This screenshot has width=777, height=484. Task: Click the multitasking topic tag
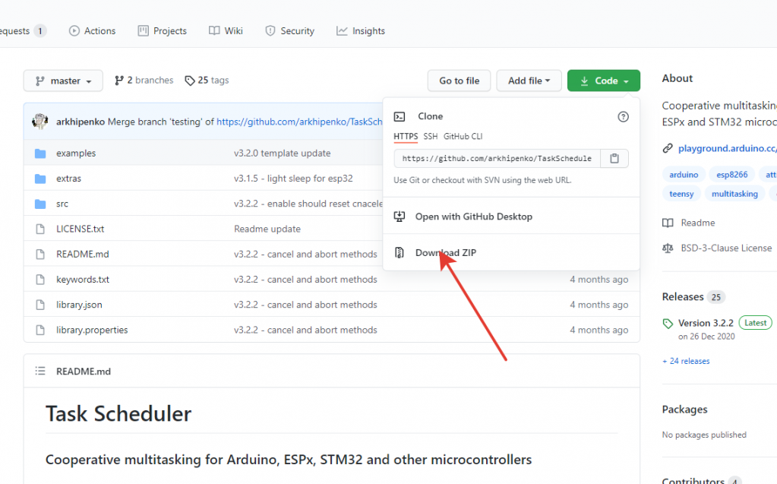tap(734, 194)
